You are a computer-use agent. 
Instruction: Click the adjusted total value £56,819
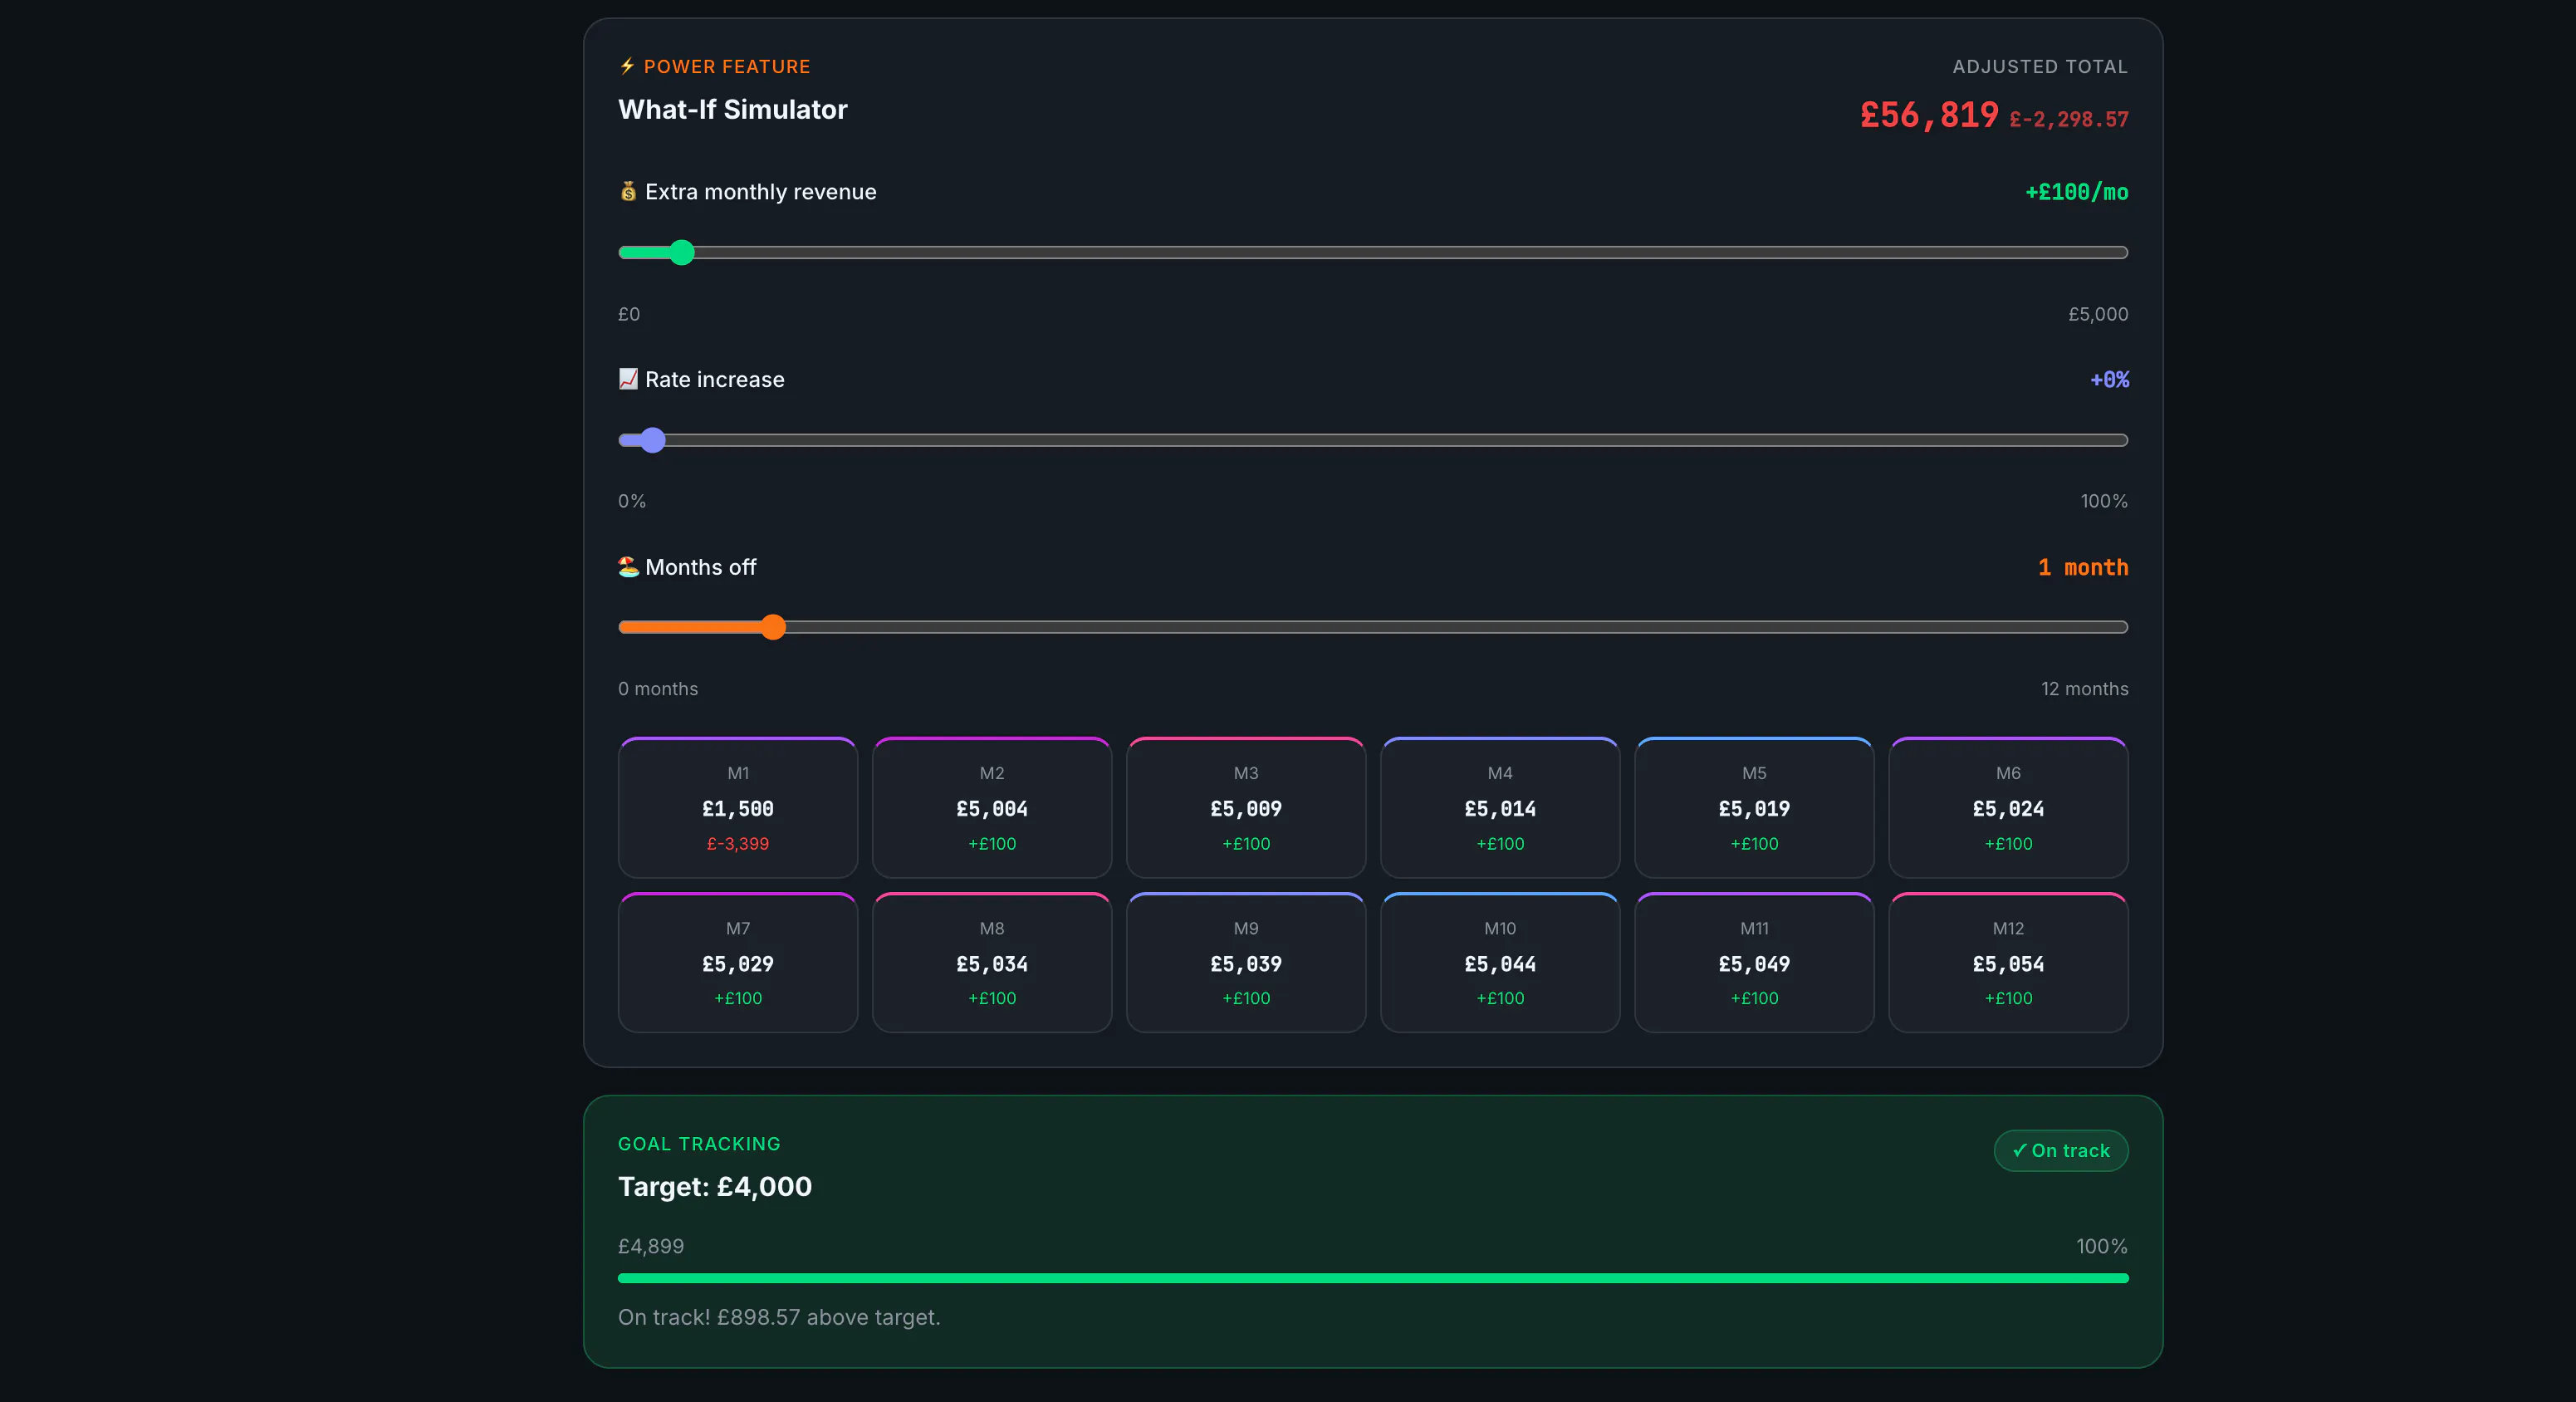pos(1929,115)
